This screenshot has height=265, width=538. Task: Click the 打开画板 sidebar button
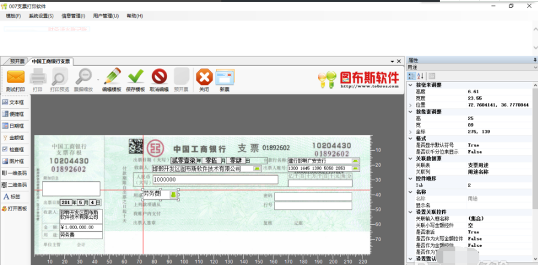click(14, 209)
